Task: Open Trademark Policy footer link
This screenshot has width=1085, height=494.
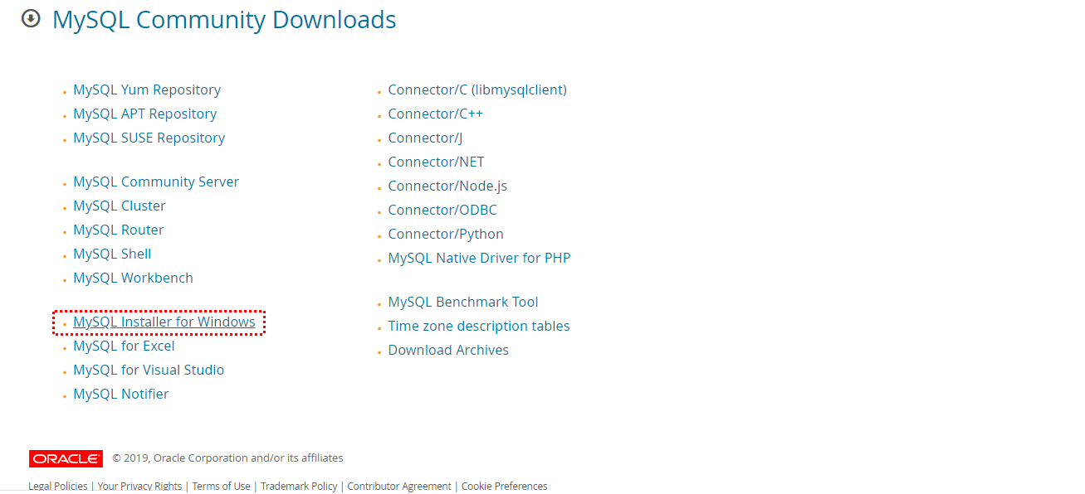Action: pyautogui.click(x=299, y=487)
